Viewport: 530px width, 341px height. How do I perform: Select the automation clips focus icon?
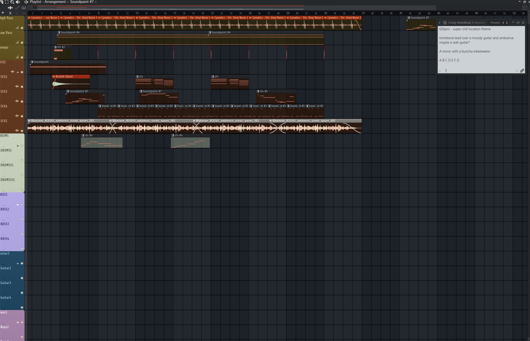17,8
